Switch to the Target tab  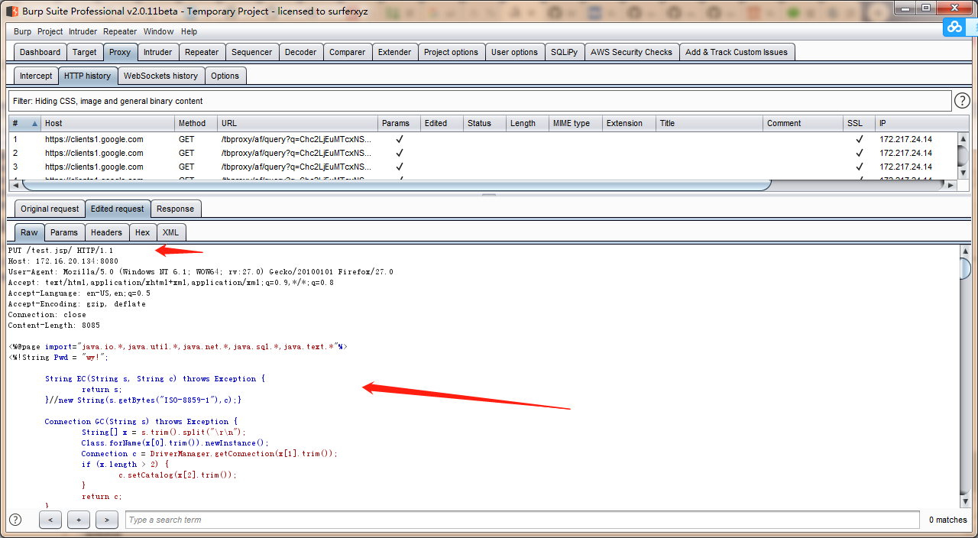coord(85,52)
